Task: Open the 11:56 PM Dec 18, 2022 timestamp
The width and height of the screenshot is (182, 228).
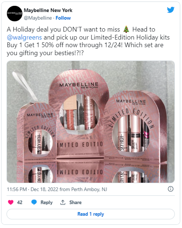Action: coord(57,189)
